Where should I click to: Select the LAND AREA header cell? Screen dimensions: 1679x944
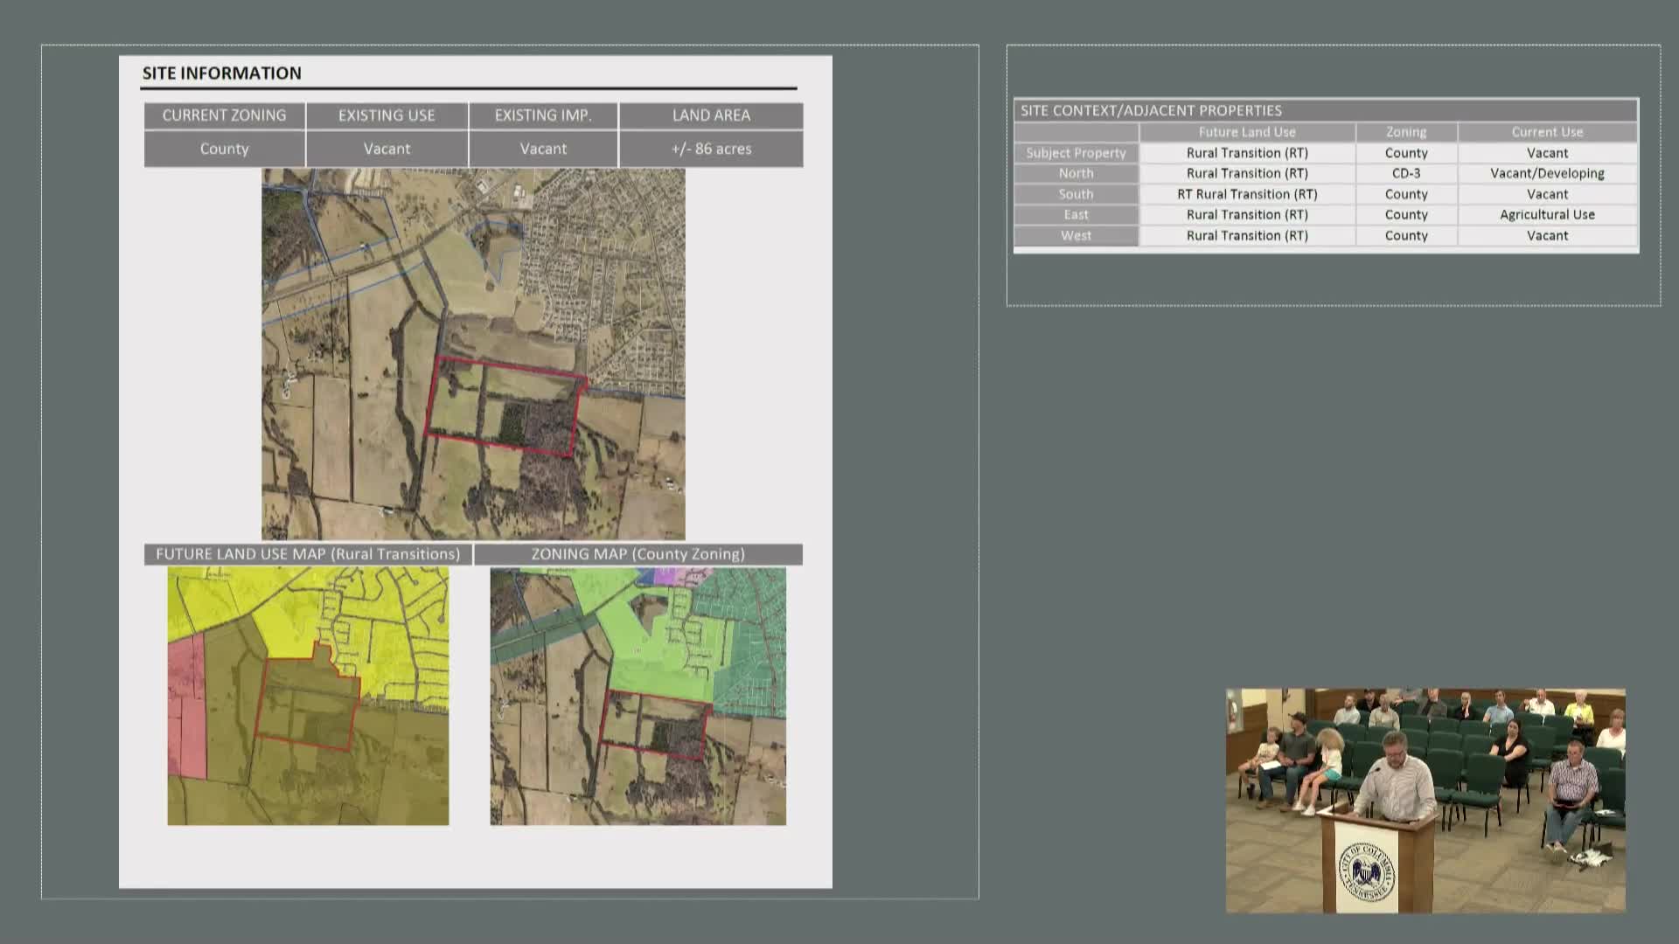tap(711, 115)
